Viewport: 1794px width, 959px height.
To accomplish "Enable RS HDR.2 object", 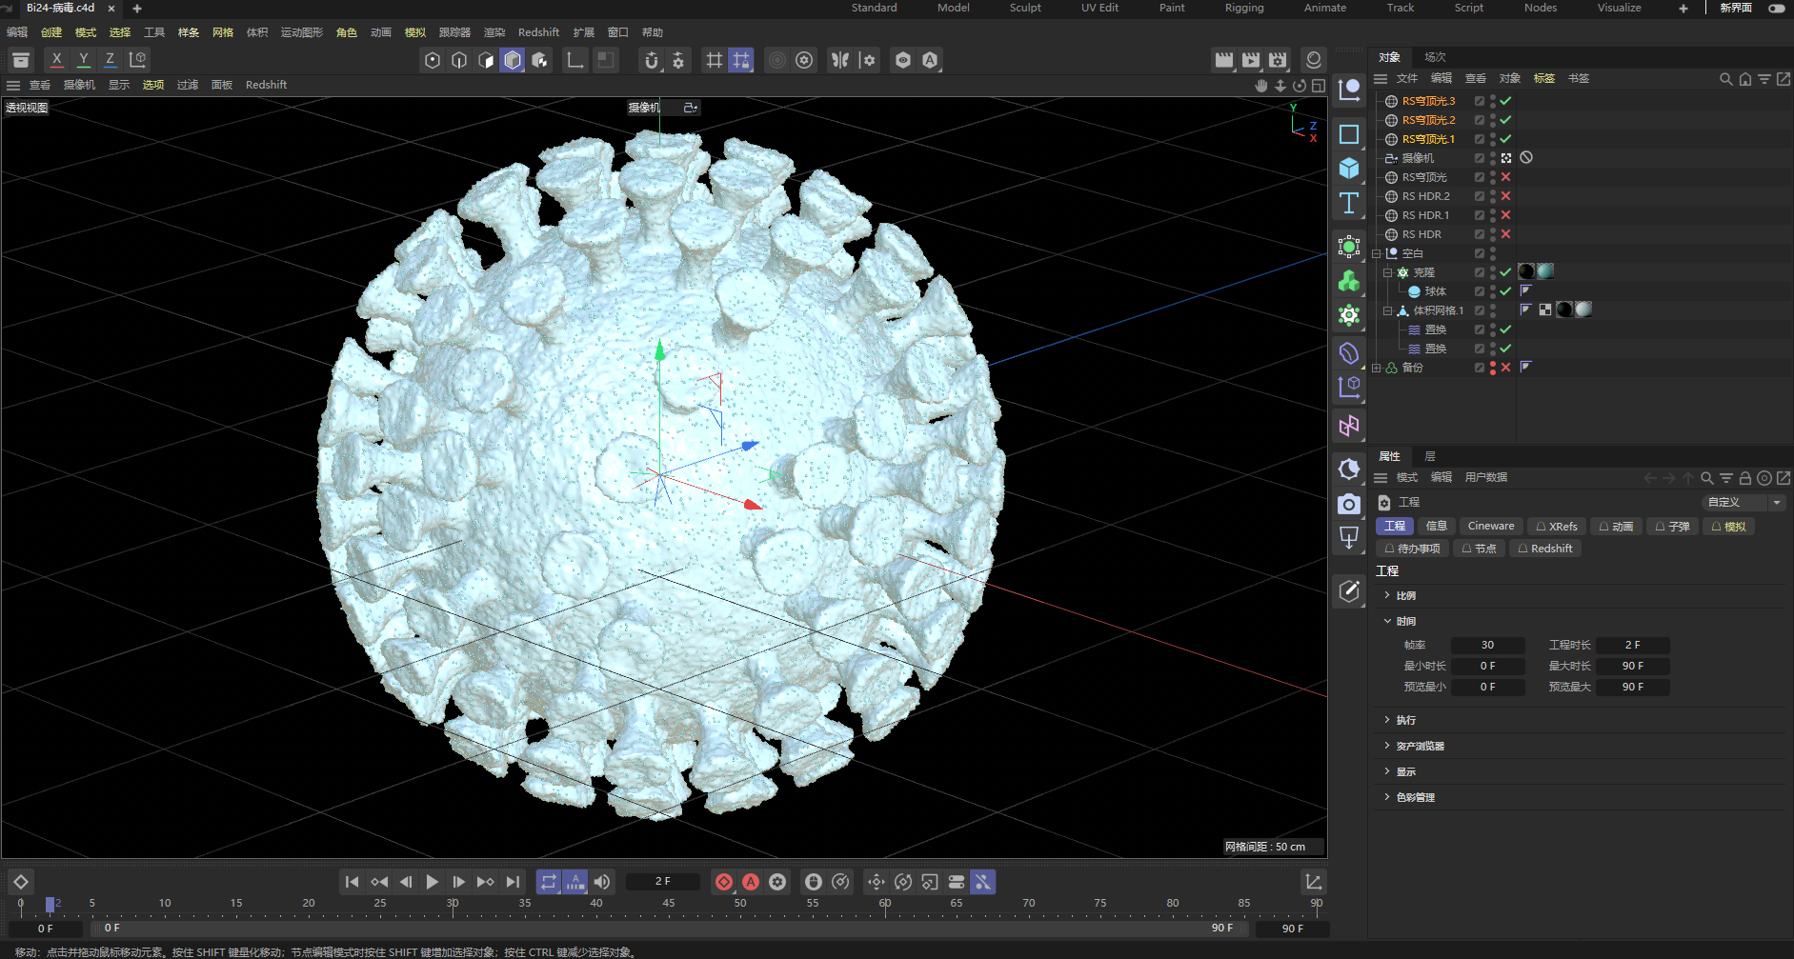I will (x=1505, y=196).
